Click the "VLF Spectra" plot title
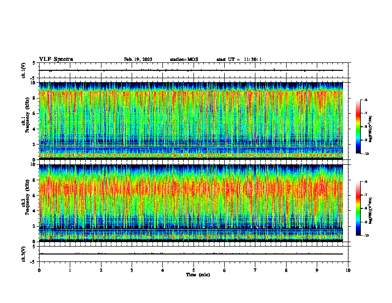Screen dimensions: 392x303 point(56,59)
